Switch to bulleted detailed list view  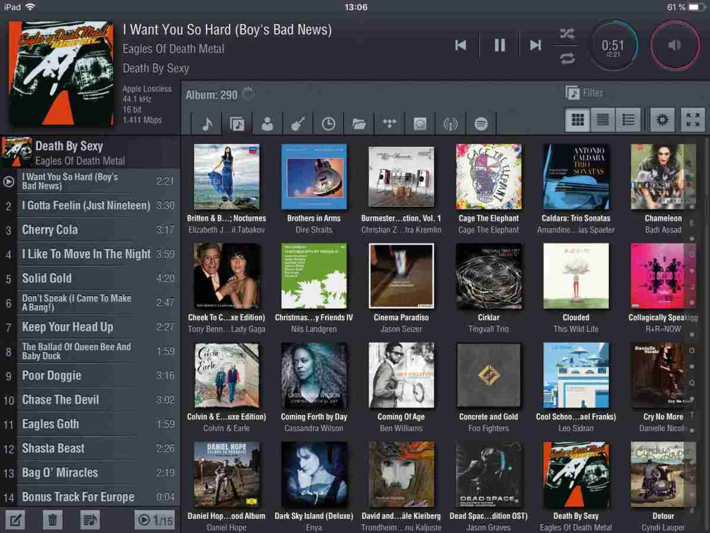coord(628,120)
